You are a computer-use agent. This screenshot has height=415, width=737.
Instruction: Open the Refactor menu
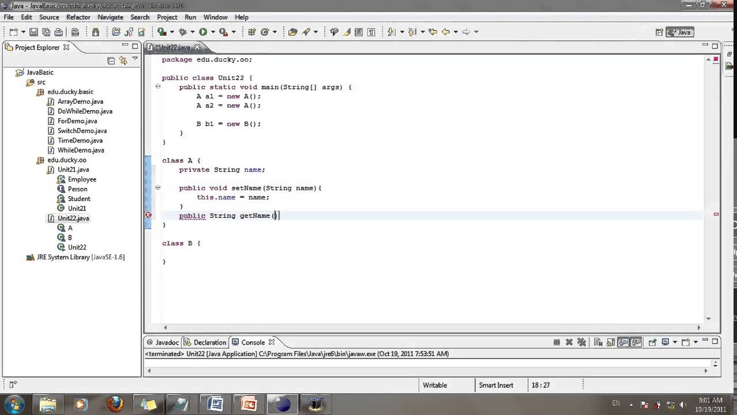coord(78,17)
